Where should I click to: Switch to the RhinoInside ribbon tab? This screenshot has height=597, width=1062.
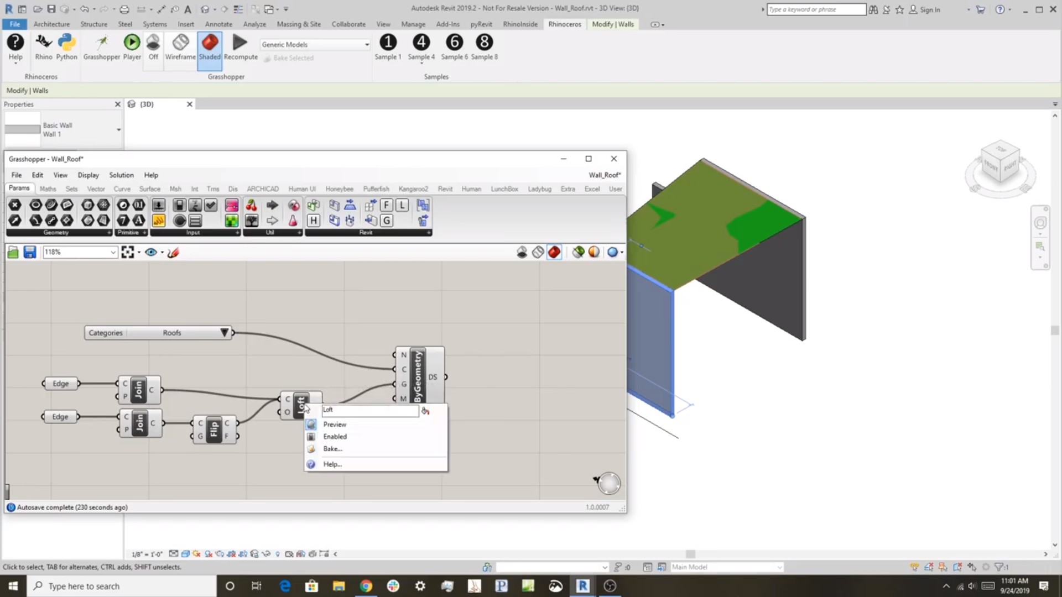point(520,24)
